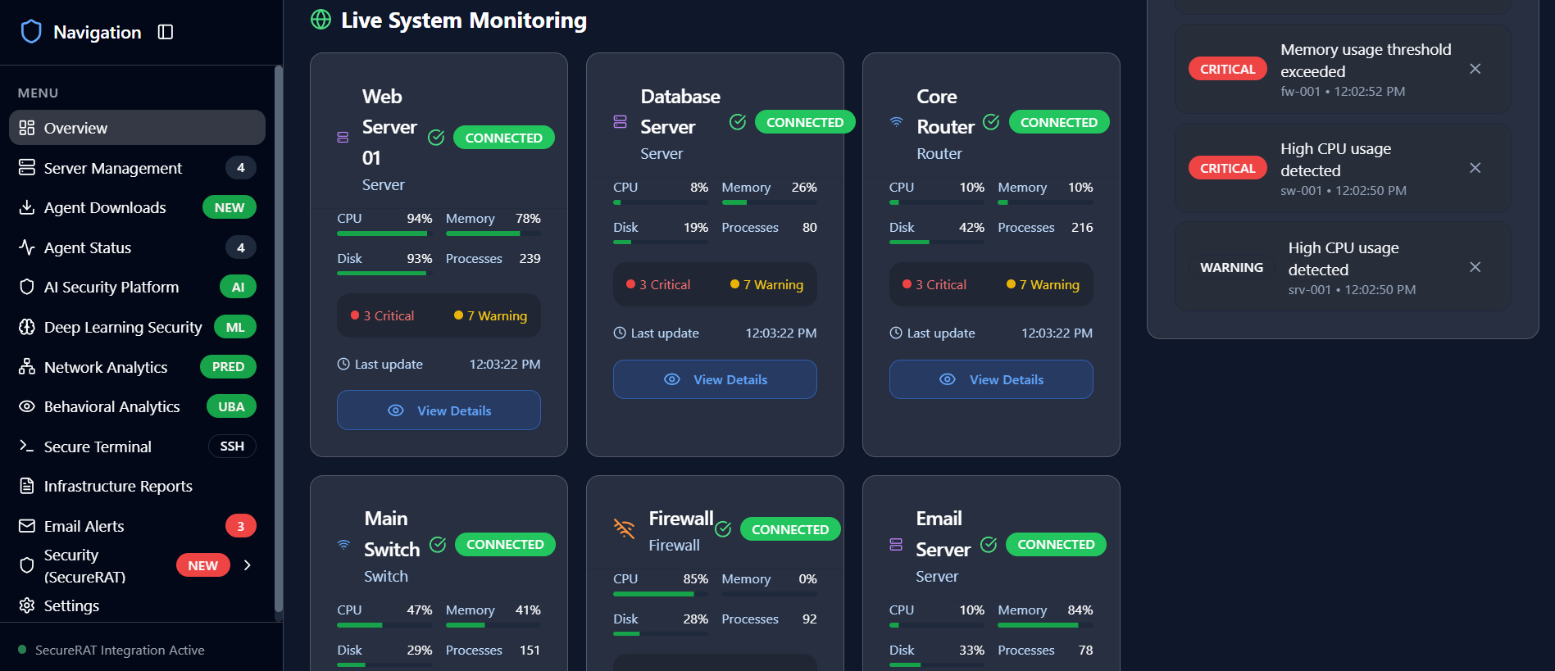Image resolution: width=1555 pixels, height=671 pixels.
Task: Click the Firewall crossed-out wifi icon
Action: 625,529
